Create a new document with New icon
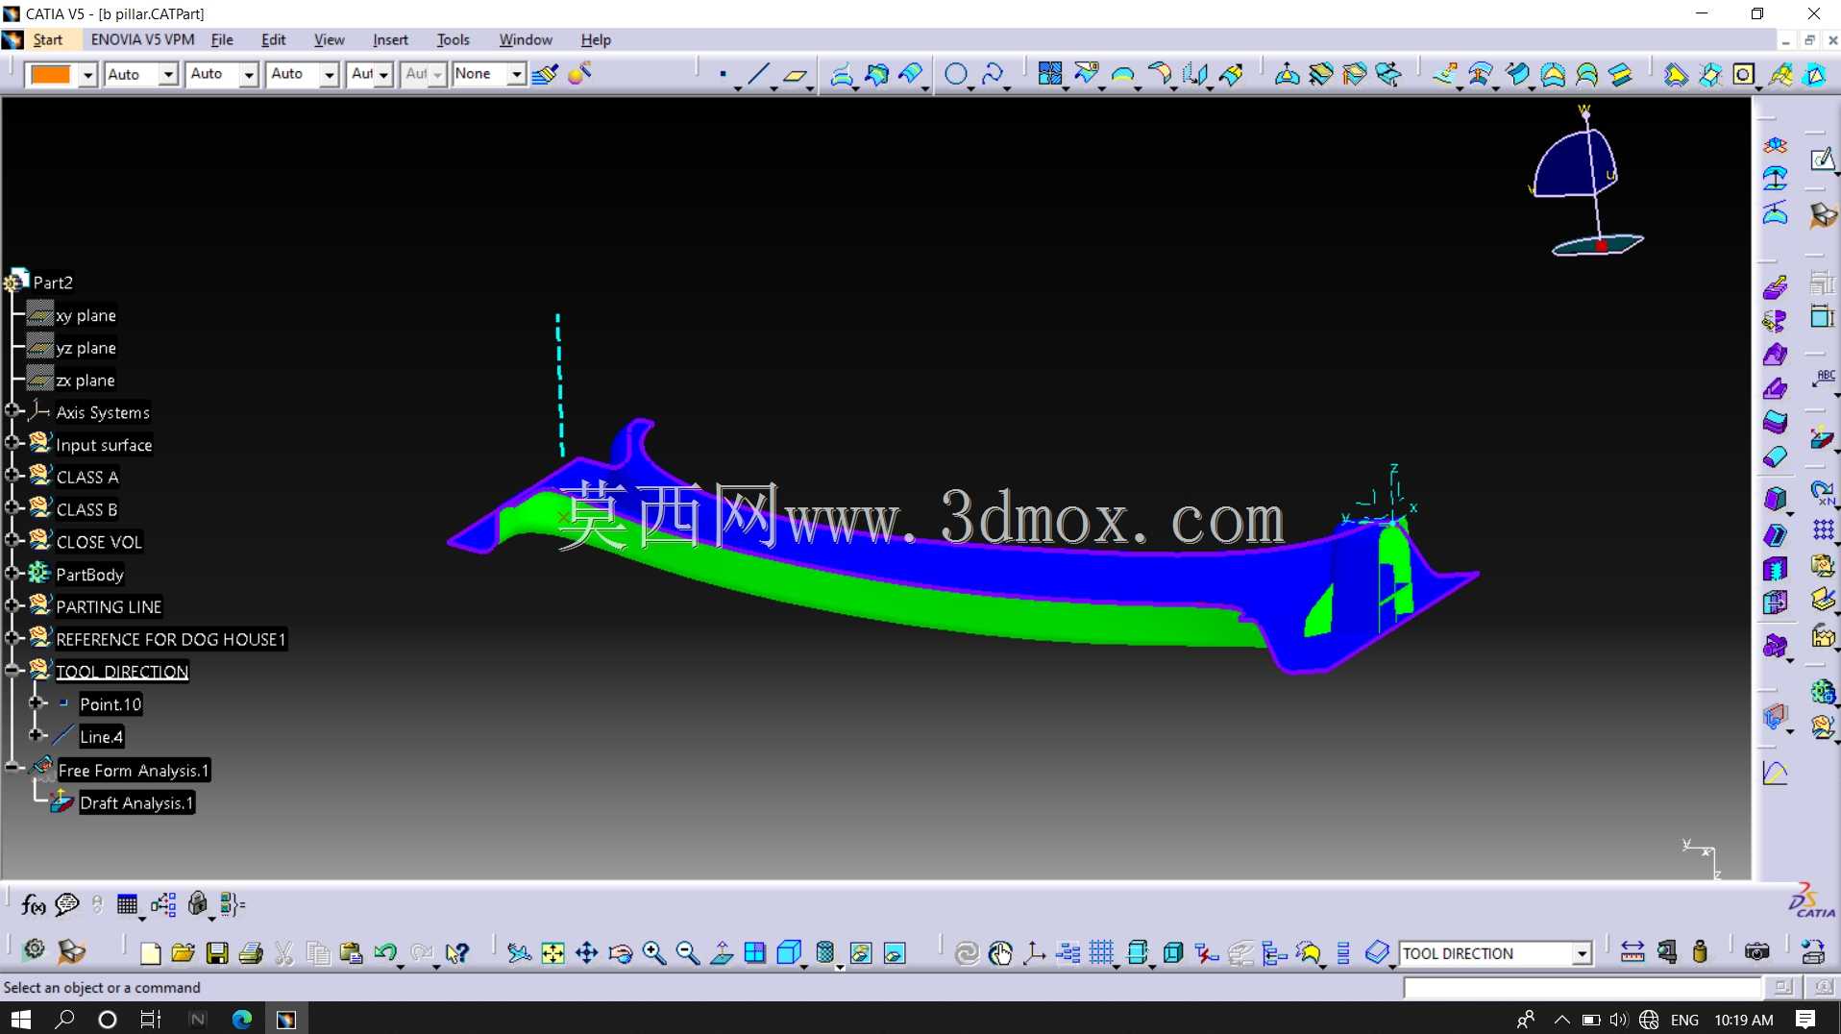 (x=150, y=952)
